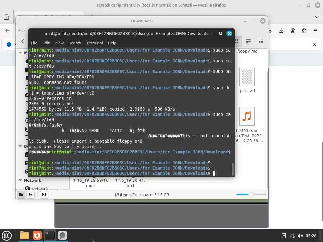323x242 pixels.
Task: Show tree view sidebar in Downloads
Action: (31, 195)
